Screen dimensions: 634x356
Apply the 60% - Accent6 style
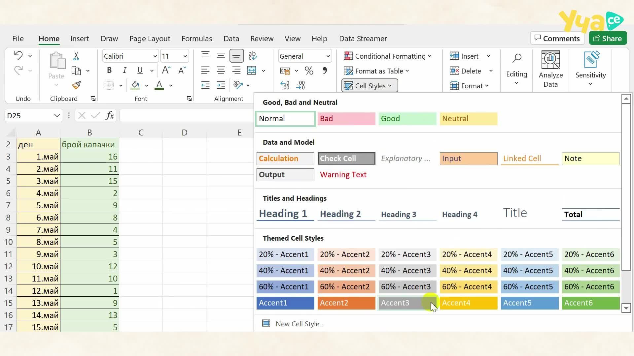(x=591, y=287)
